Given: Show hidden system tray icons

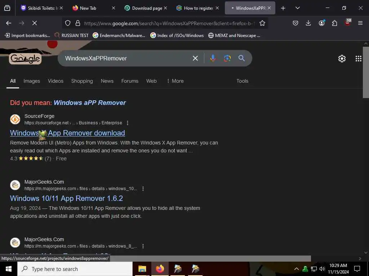Looking at the screenshot, I should pyautogui.click(x=297, y=269).
